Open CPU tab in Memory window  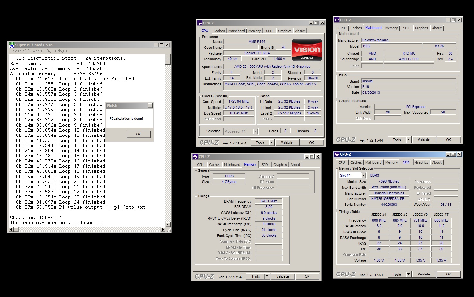(x=201, y=165)
